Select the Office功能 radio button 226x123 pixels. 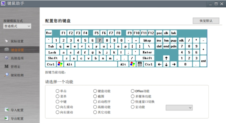(x=133, y=91)
